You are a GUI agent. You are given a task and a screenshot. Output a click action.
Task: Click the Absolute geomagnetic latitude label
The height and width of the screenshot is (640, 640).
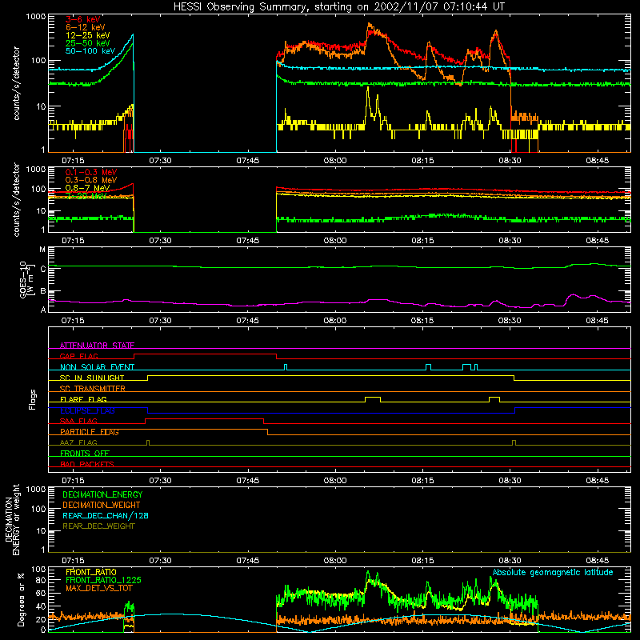pos(553,573)
